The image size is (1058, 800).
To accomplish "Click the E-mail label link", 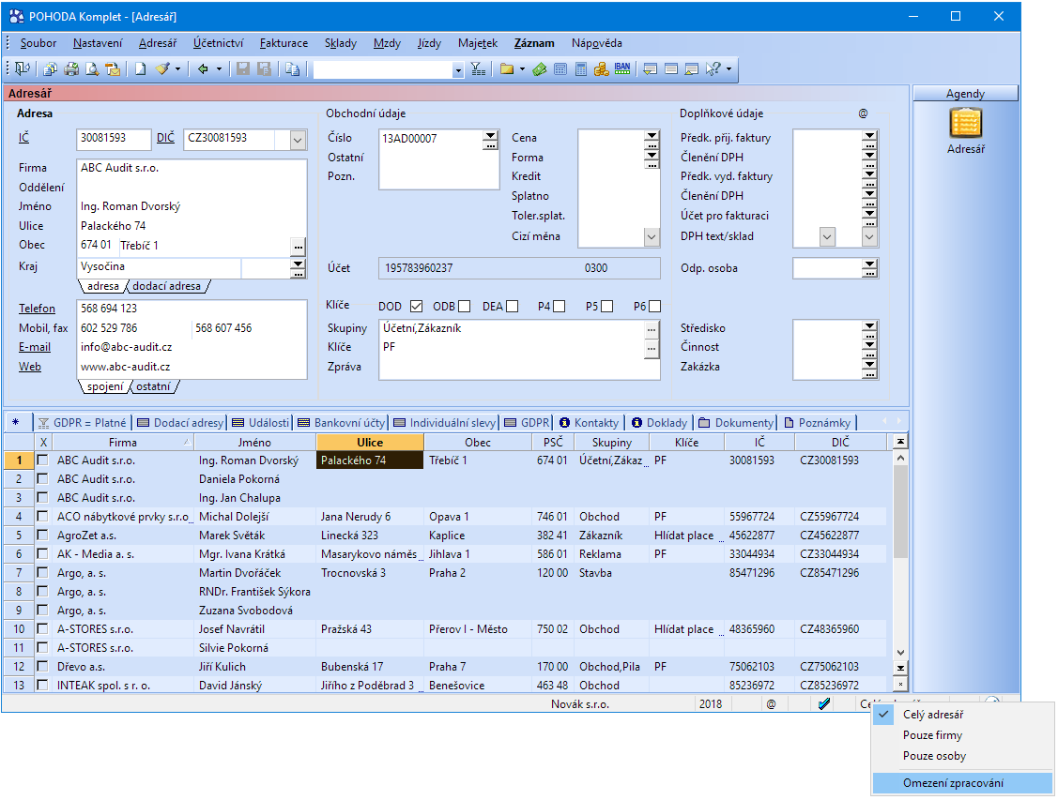I will (x=35, y=347).
